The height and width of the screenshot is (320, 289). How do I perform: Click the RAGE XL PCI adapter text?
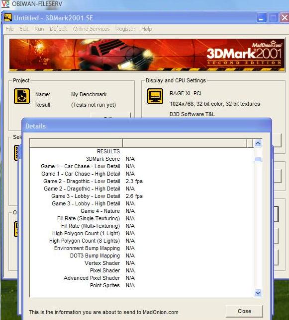coord(186,93)
